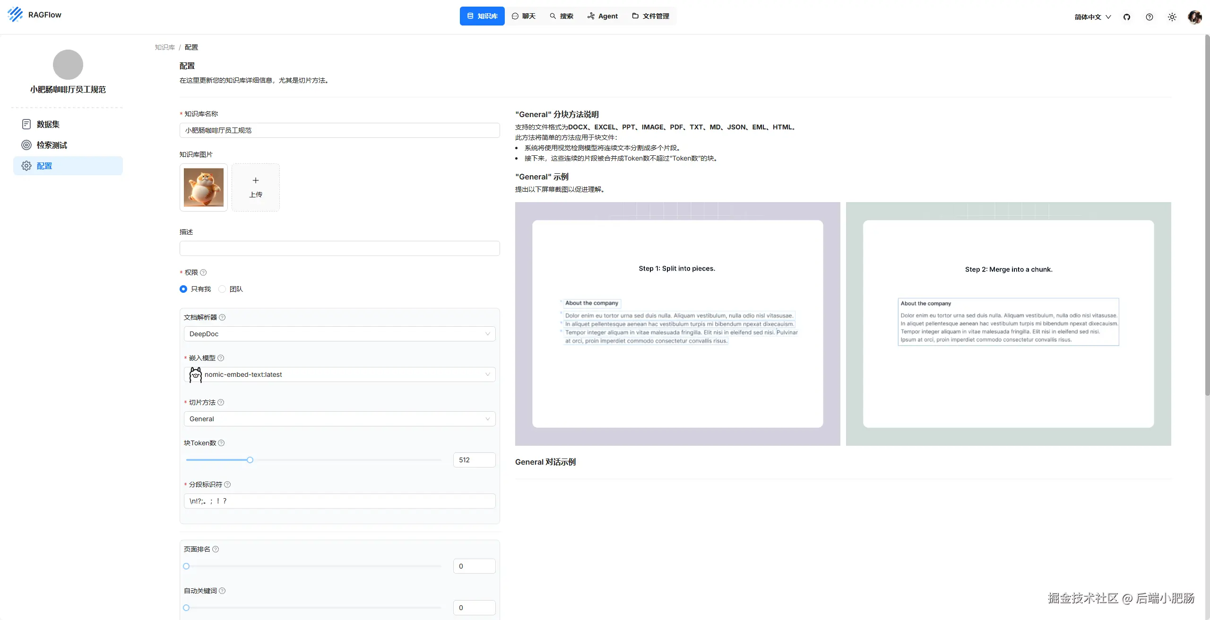Switch to the 聊天 tab
The image size is (1210, 620).
click(x=524, y=16)
